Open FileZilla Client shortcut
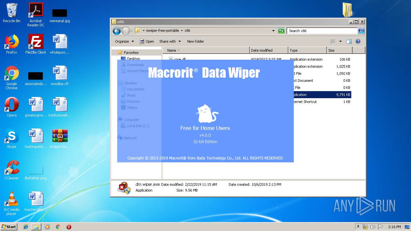The image size is (411, 231). pyautogui.click(x=36, y=44)
